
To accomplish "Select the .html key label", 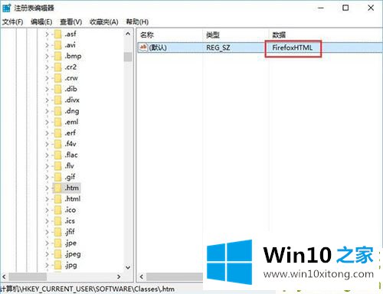I will point(73,199).
